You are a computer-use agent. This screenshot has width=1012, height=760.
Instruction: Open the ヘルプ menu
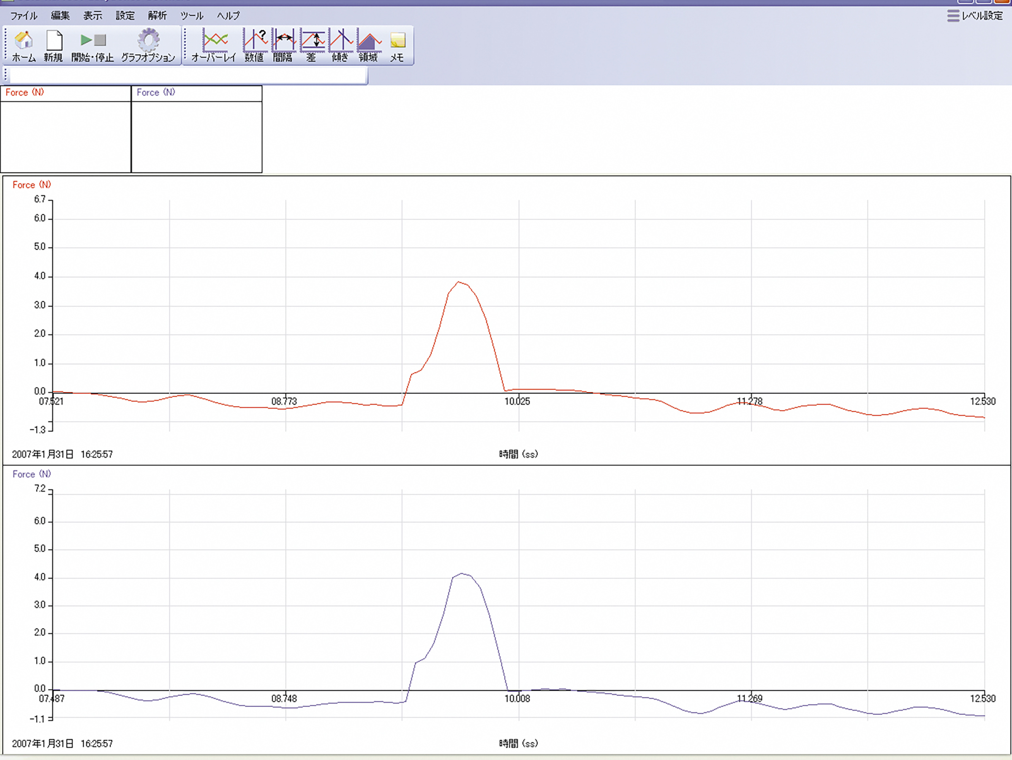[229, 16]
